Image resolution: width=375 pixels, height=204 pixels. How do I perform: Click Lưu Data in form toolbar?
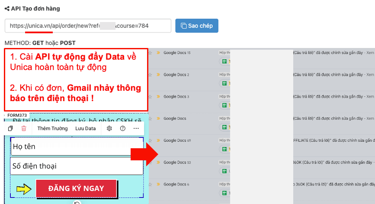(85, 128)
